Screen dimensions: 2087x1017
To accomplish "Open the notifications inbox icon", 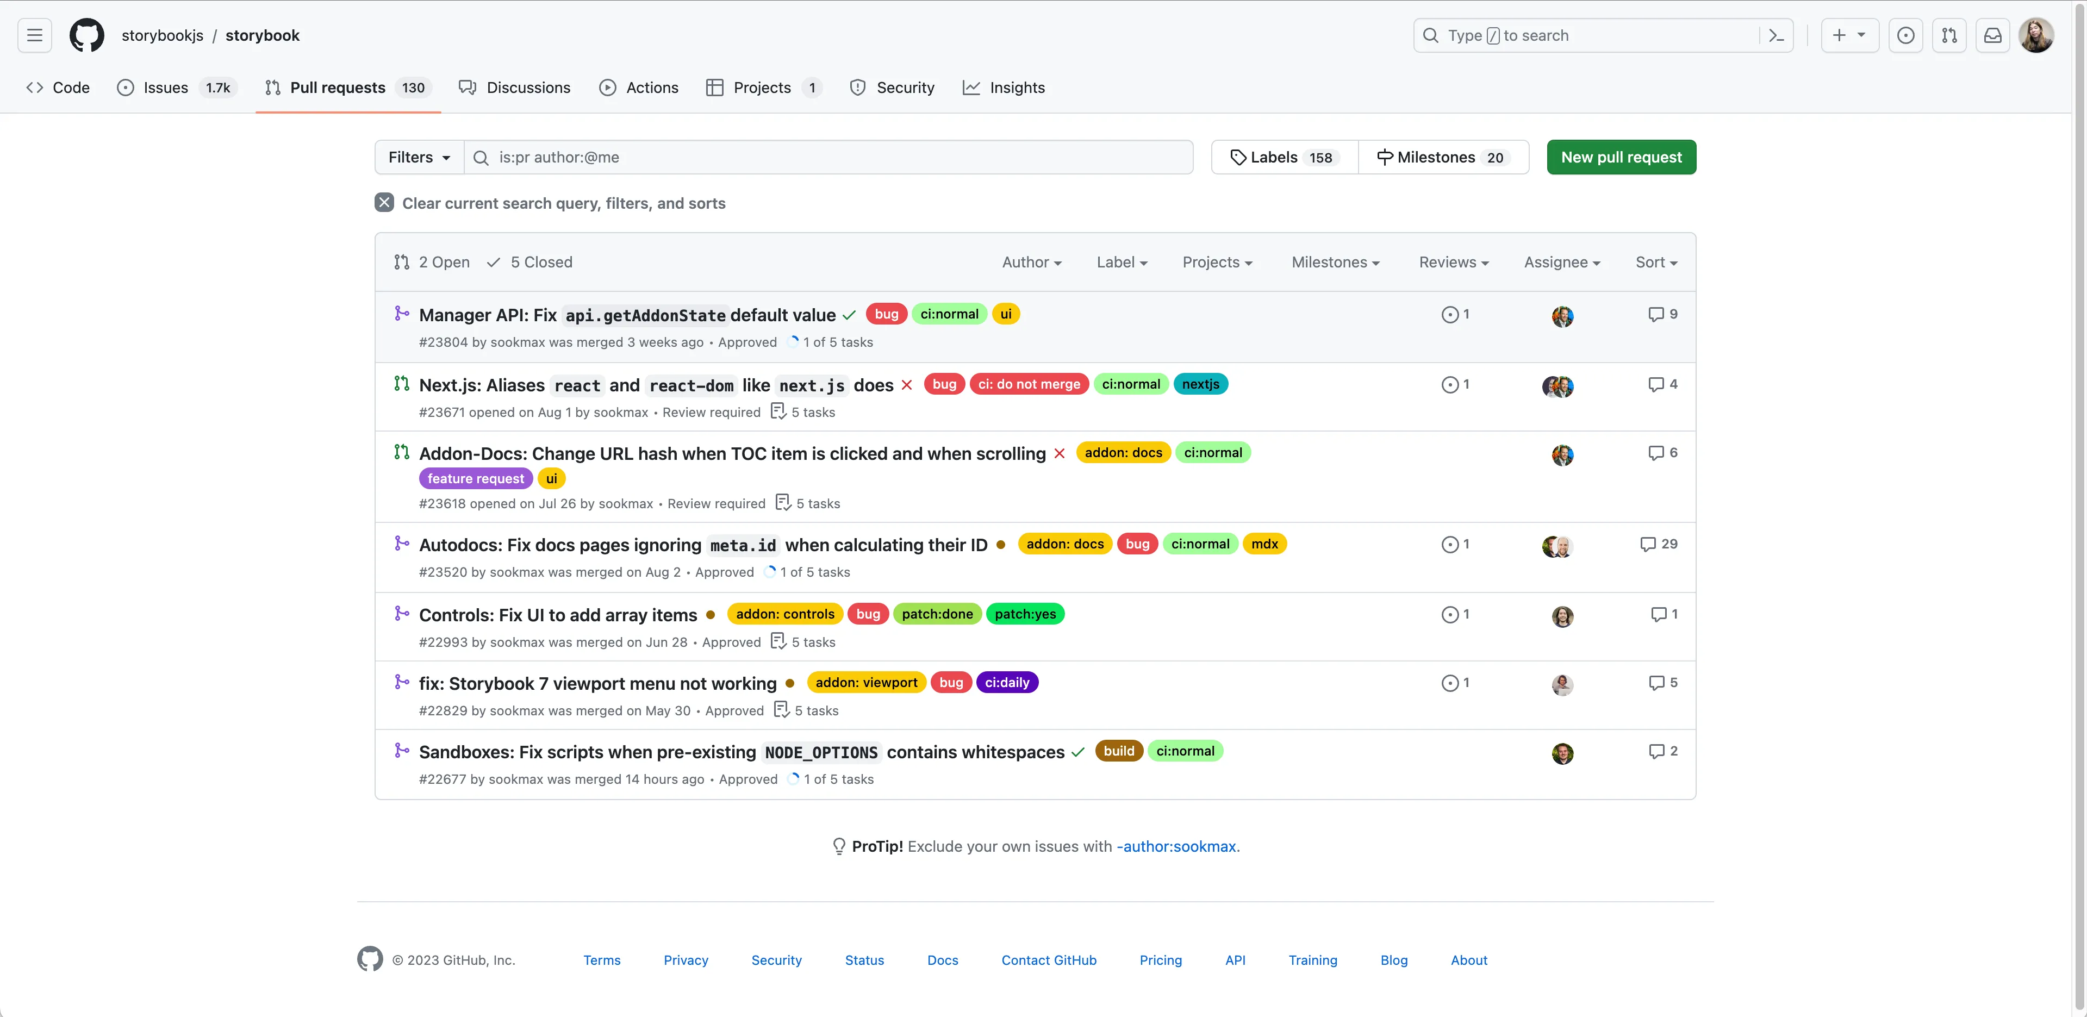I will (x=1992, y=36).
